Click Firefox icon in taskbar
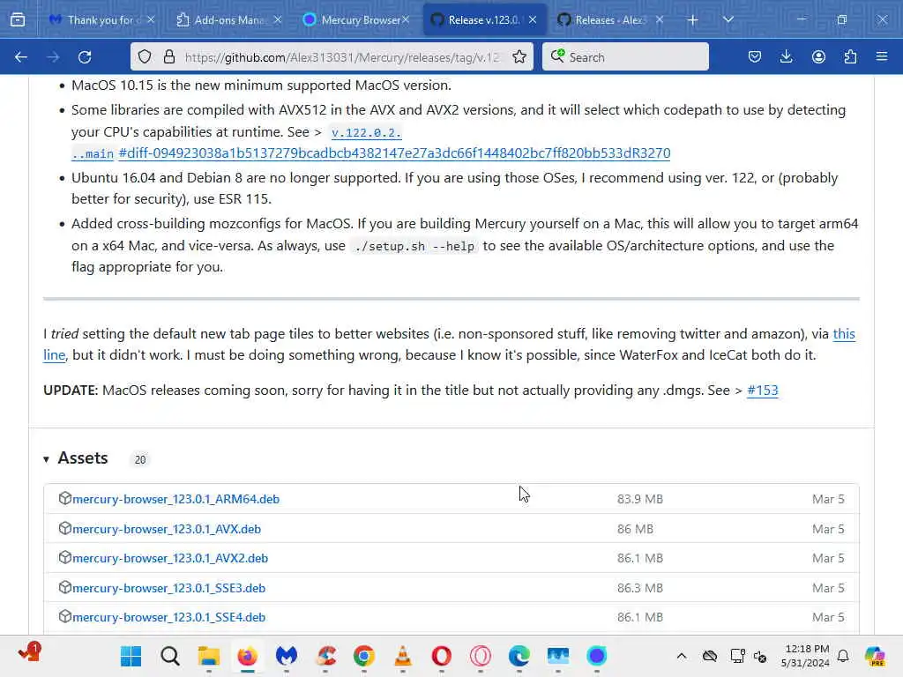The image size is (903, 677). 248,656
